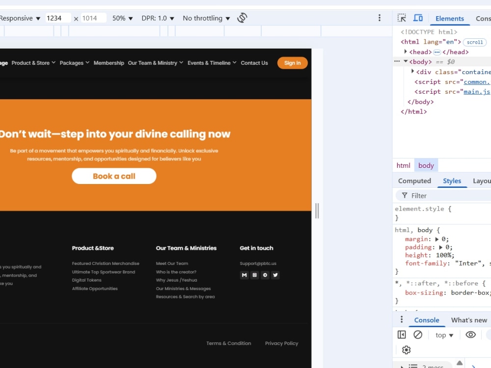Click the rotate device icon
This screenshot has height=368, width=491.
click(242, 18)
